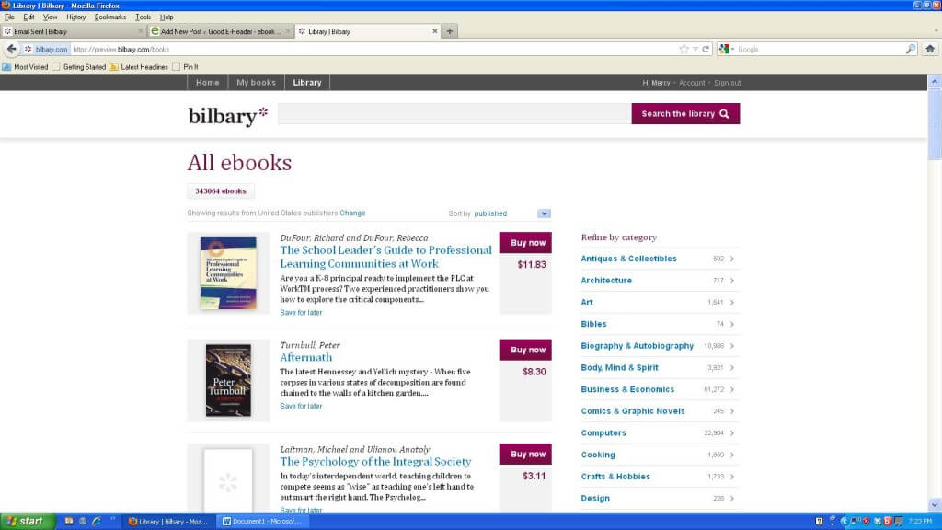Click the Sign out link
This screenshot has height=530, width=942.
(x=728, y=83)
